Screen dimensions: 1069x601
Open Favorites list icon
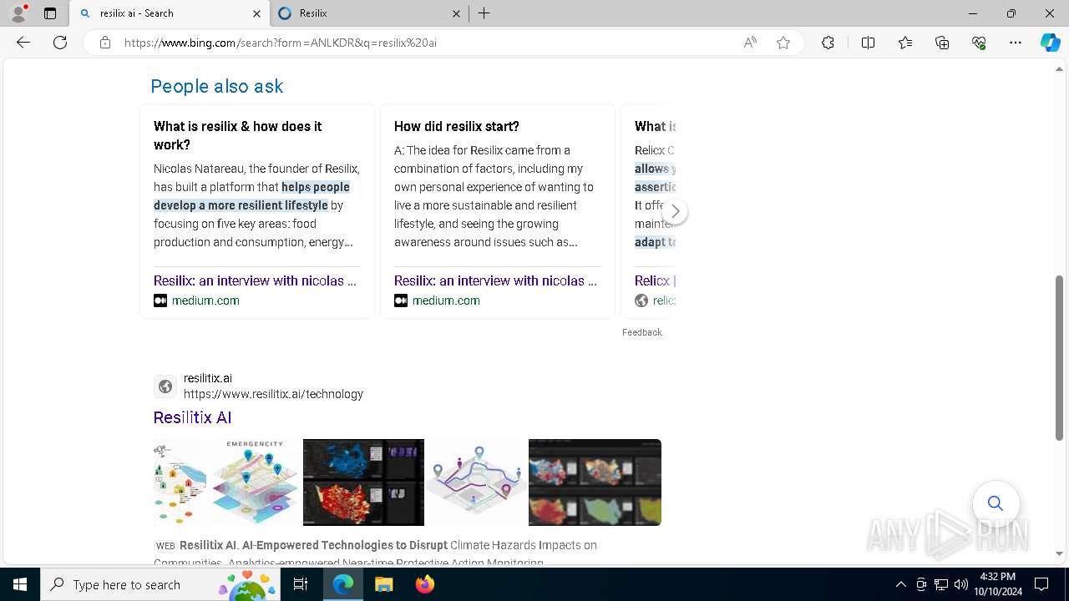(x=905, y=43)
